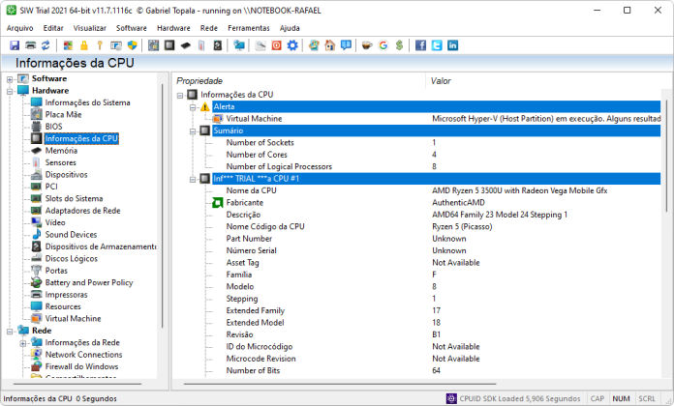Image resolution: width=674 pixels, height=406 pixels.
Task: Click the gold key toolbar icon
Action: (x=100, y=45)
